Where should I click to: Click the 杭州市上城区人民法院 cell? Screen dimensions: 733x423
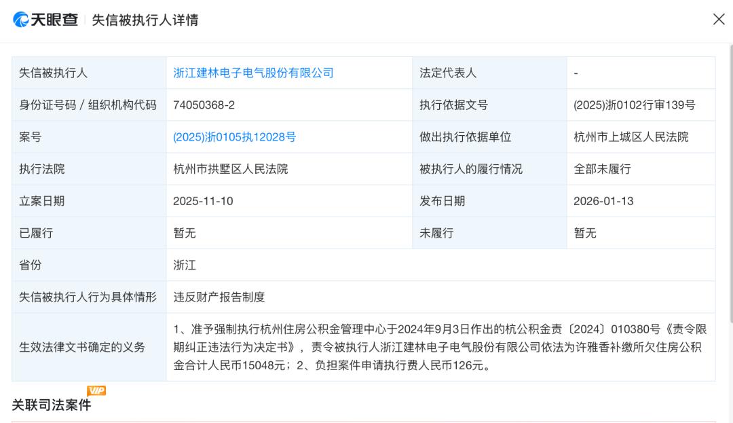(x=631, y=137)
